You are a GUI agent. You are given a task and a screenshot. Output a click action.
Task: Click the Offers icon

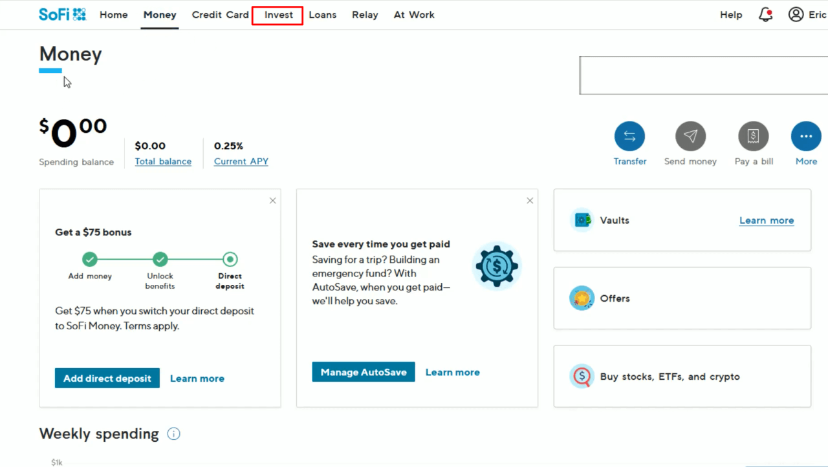[582, 298]
